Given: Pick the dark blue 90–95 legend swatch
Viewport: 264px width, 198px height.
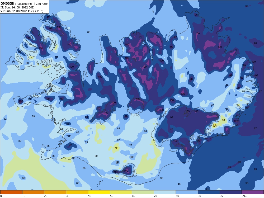Looking at the screenshot, I should (x=209, y=192).
